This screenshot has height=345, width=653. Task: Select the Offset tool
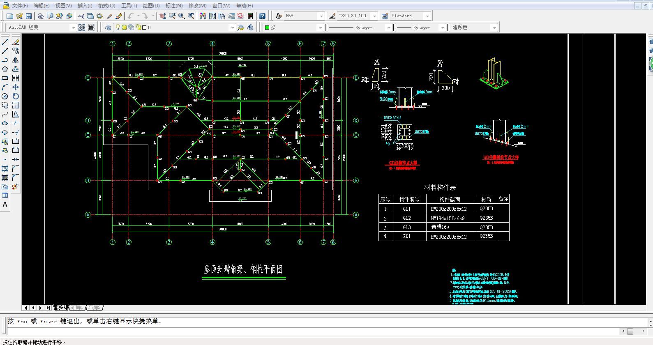(16, 69)
